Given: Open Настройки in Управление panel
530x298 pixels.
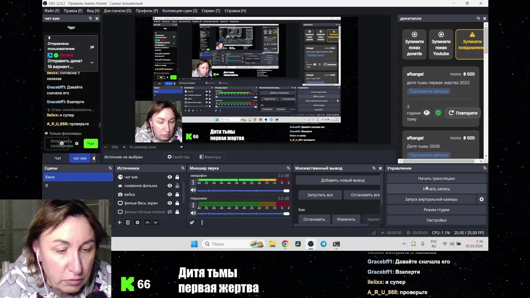Looking at the screenshot, I should 436,220.
